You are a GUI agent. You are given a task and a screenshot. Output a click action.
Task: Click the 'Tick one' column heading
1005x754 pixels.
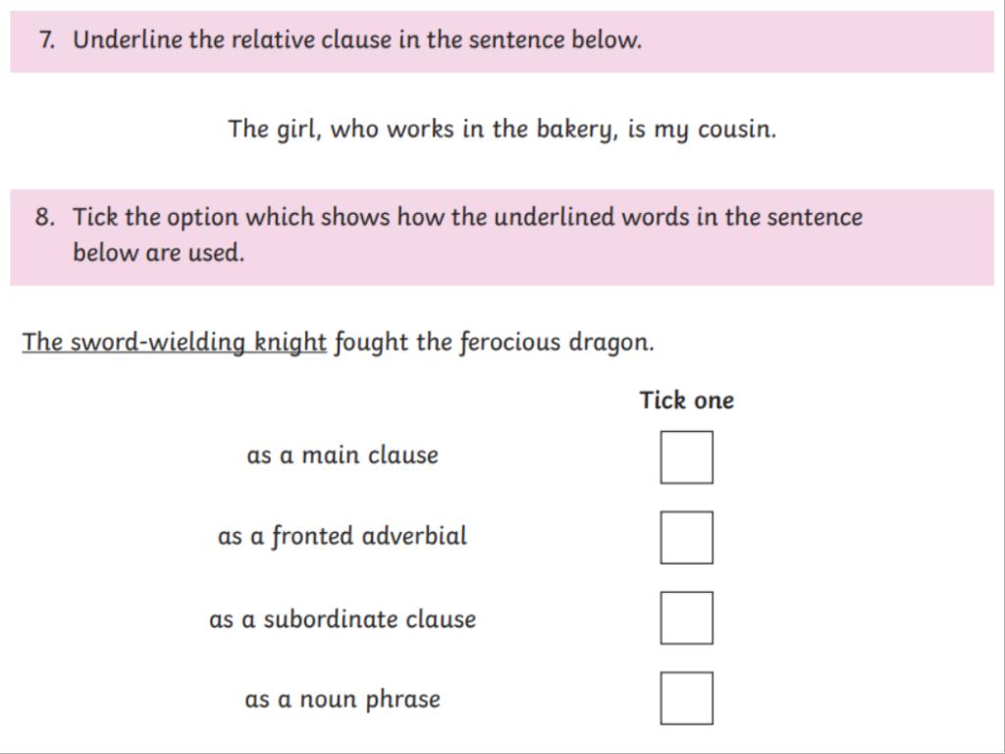[x=686, y=401]
